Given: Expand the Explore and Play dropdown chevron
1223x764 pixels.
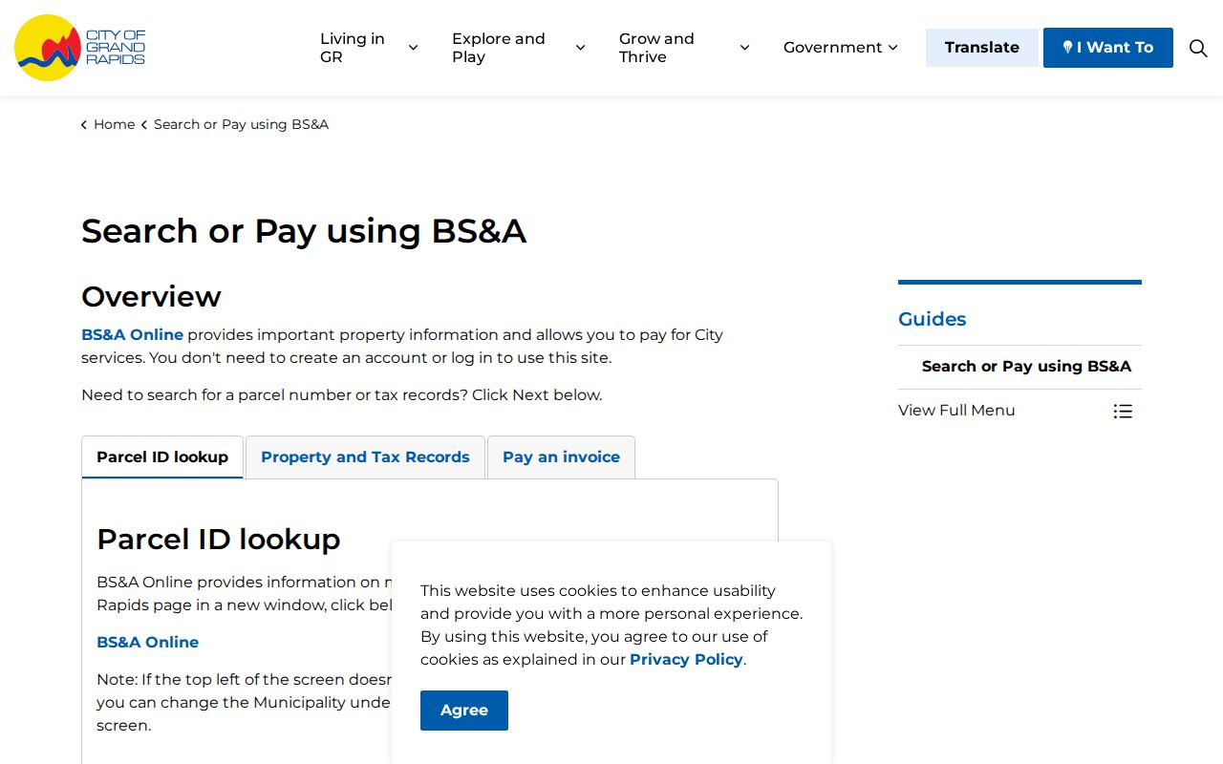Looking at the screenshot, I should (x=580, y=48).
